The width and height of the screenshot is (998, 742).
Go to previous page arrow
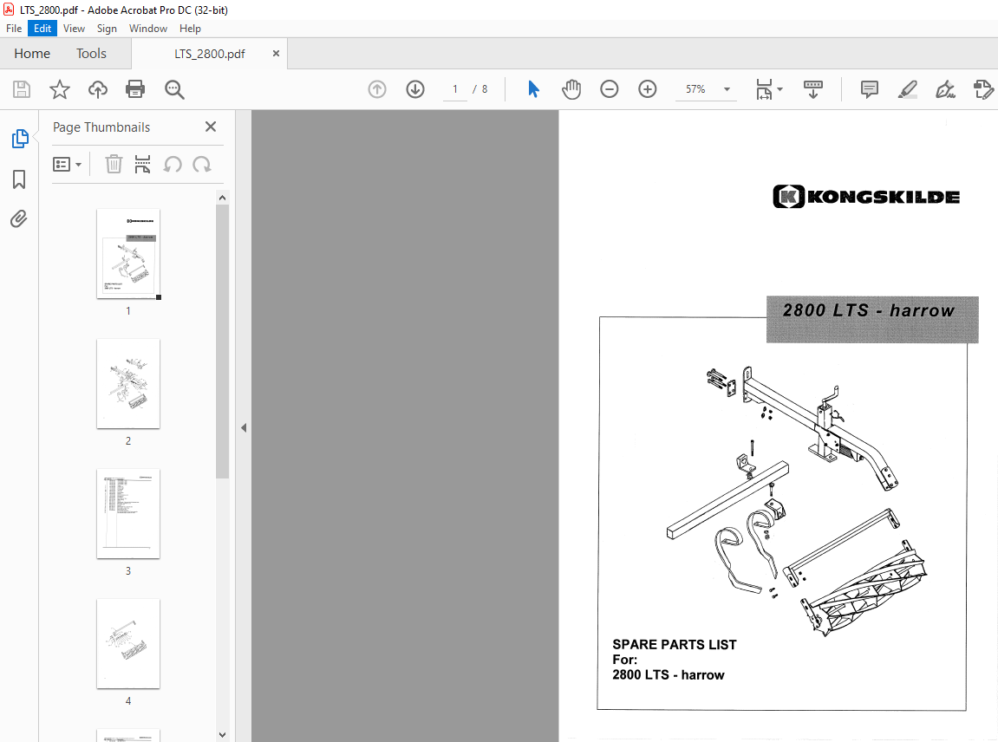(x=377, y=89)
